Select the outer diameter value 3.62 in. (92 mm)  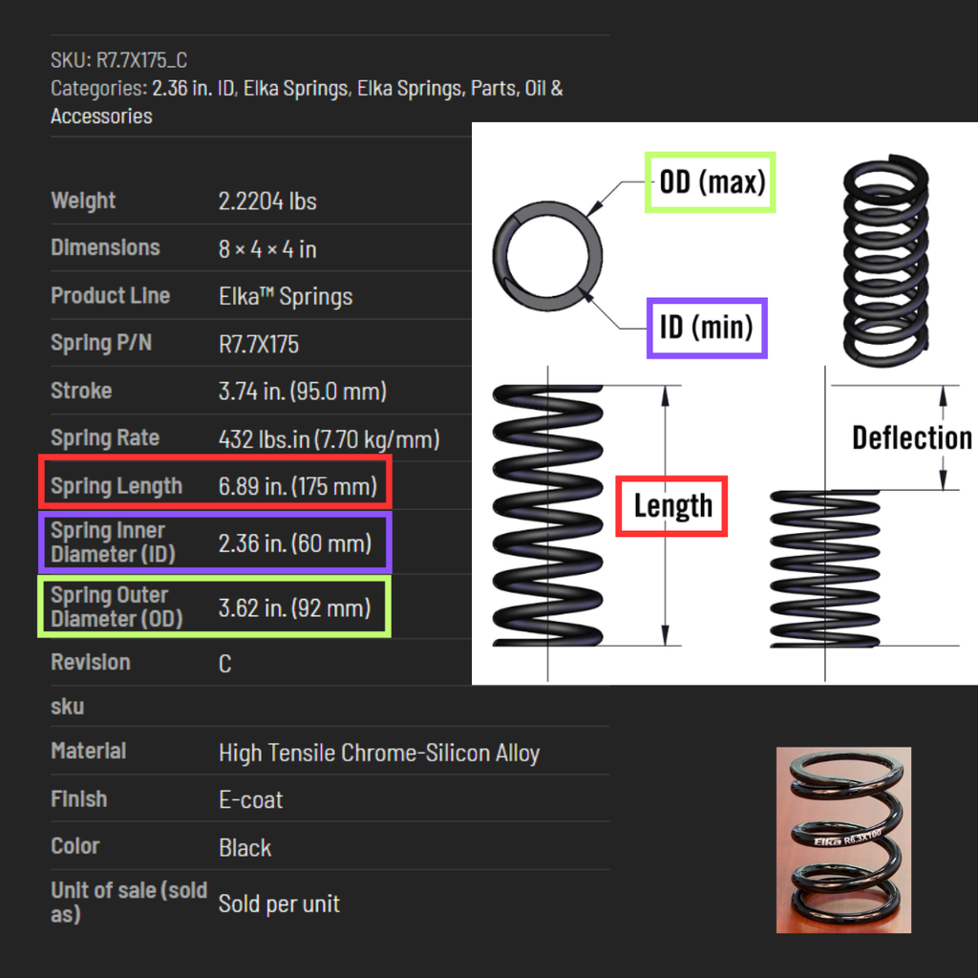point(295,608)
